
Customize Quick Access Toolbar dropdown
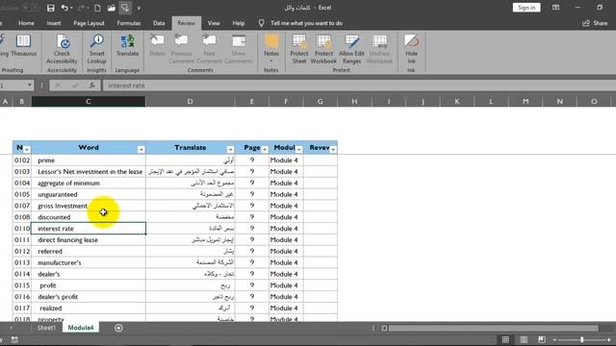(x=139, y=8)
